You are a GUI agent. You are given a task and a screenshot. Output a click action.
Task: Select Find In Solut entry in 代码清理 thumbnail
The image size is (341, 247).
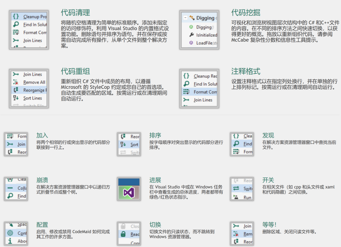(29, 25)
